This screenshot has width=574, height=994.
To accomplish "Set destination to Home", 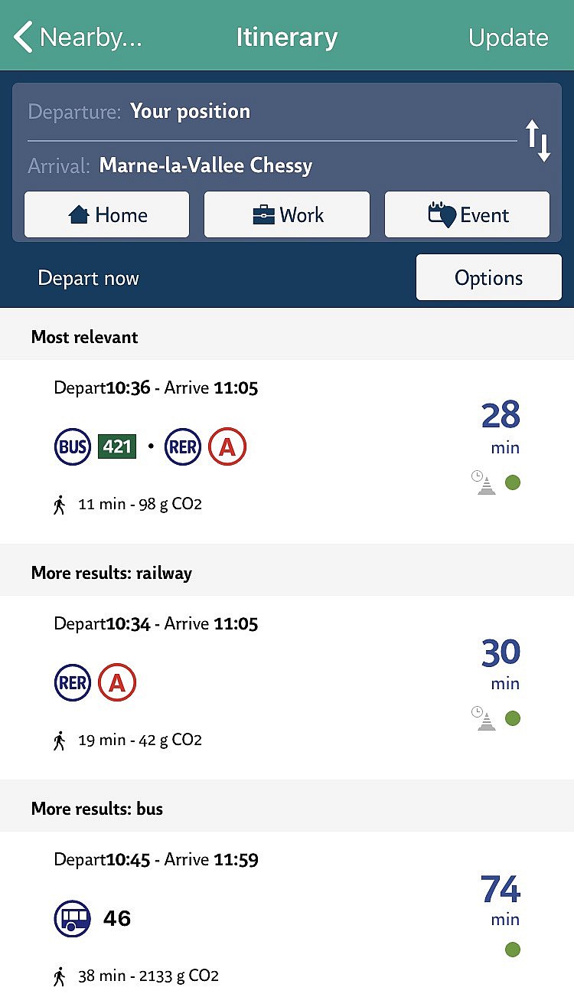I will click(107, 215).
